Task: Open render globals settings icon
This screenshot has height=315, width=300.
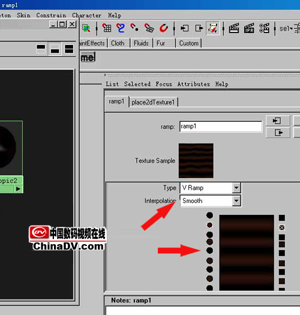Action: [x=264, y=28]
